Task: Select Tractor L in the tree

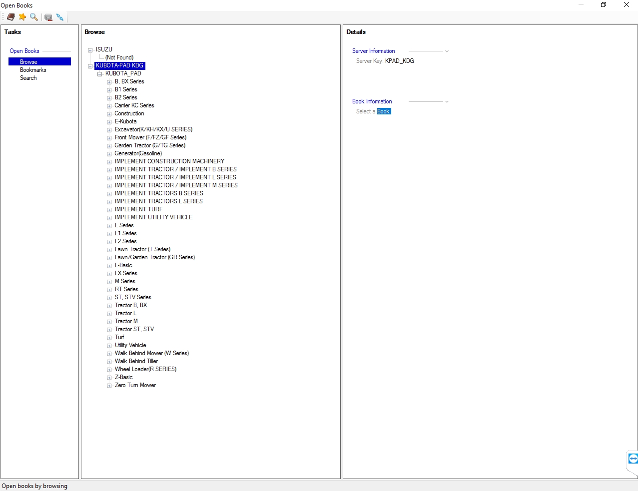Action: (125, 313)
